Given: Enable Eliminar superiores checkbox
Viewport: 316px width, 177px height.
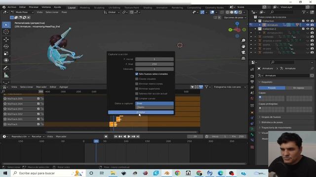Looking at the screenshot, I should pos(137,88).
